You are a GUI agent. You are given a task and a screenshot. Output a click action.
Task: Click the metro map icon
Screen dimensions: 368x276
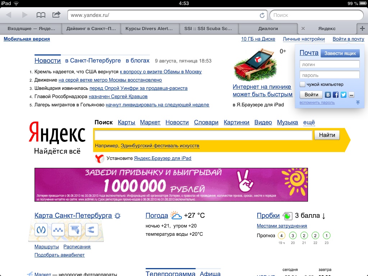coord(41,229)
